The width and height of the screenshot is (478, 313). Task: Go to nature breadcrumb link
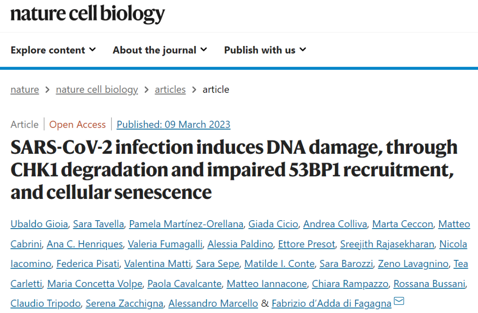[x=25, y=90]
